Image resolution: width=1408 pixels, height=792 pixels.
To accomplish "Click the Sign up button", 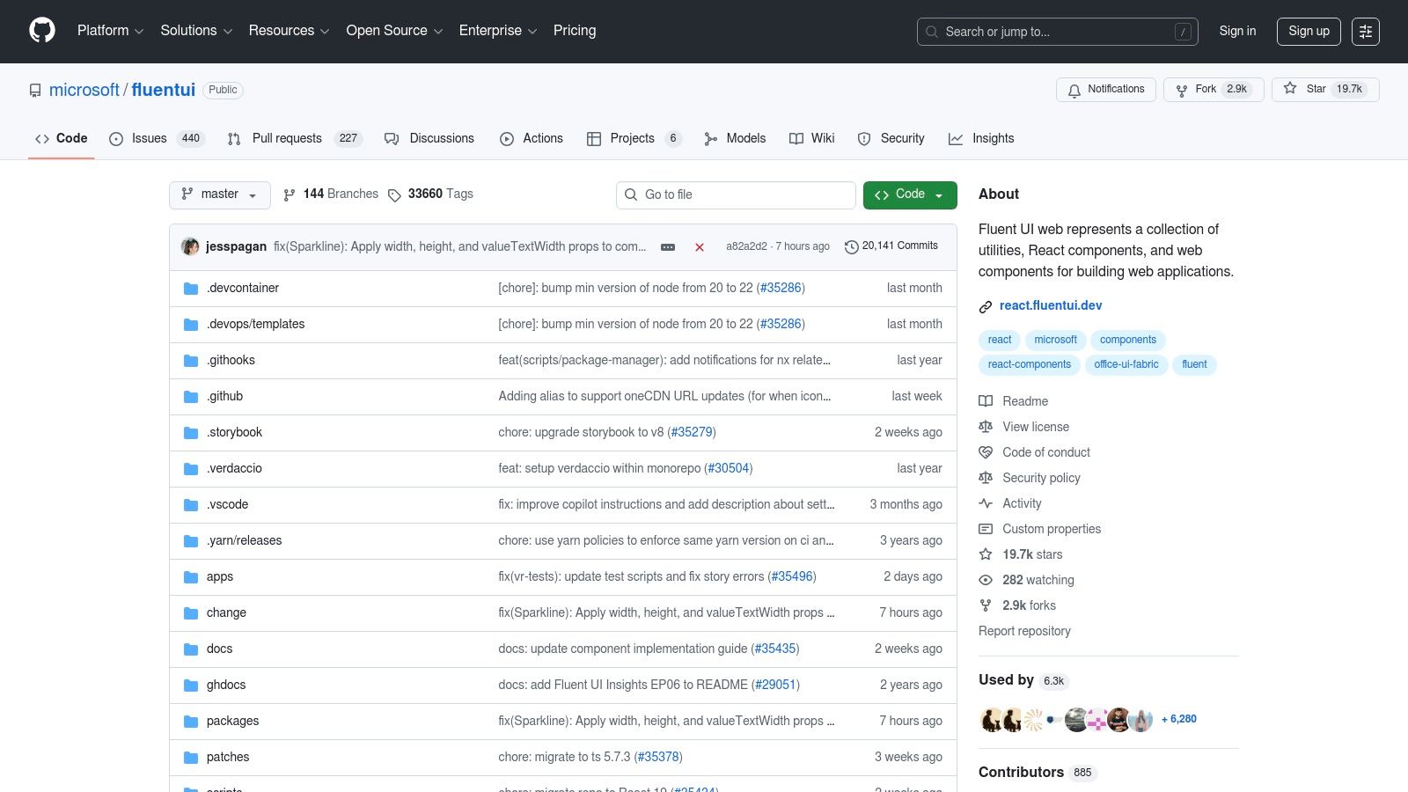I will pos(1309,31).
